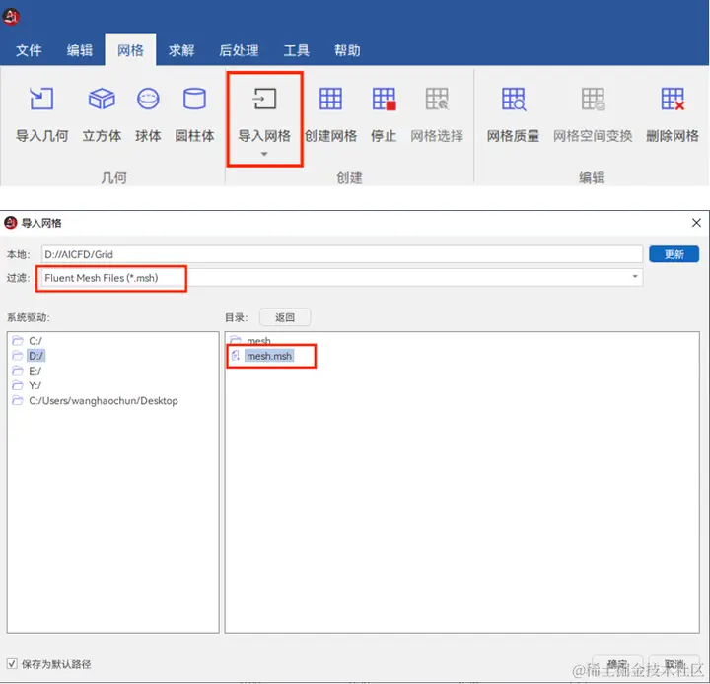
Task: Click the OK (确定) button
Action: [x=617, y=664]
